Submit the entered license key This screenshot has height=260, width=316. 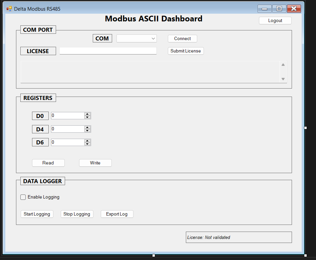pos(186,51)
